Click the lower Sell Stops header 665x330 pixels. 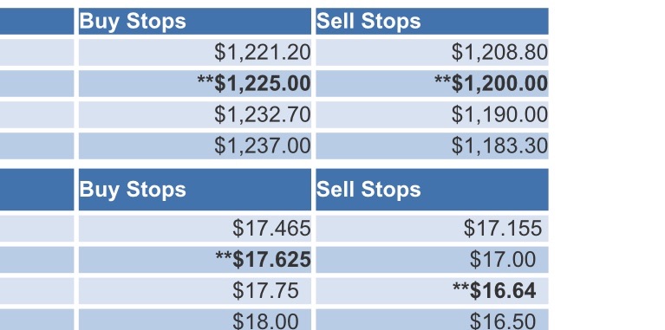coord(432,190)
